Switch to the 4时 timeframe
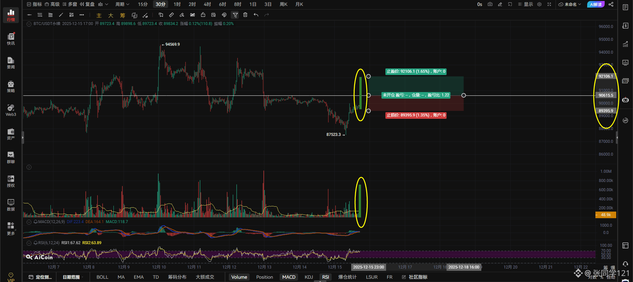The width and height of the screenshot is (633, 282). pyautogui.click(x=207, y=4)
